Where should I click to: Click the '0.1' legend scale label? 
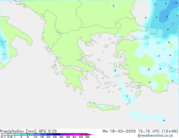pos(3,137)
